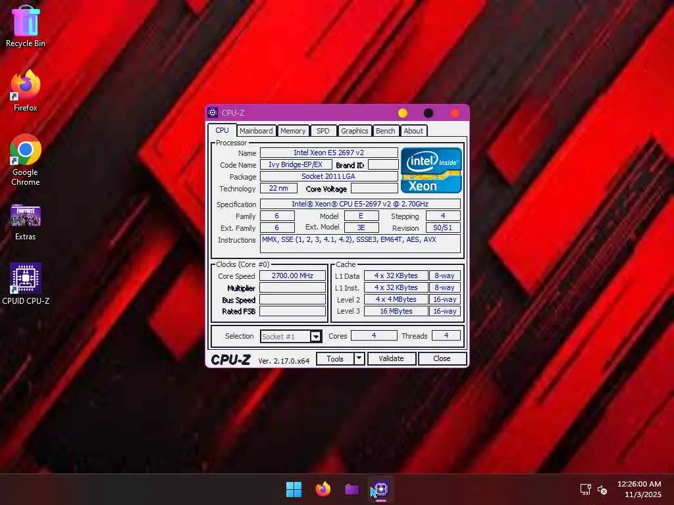The image size is (674, 505).
Task: Click the empty Brand ID field
Action: pos(383,164)
